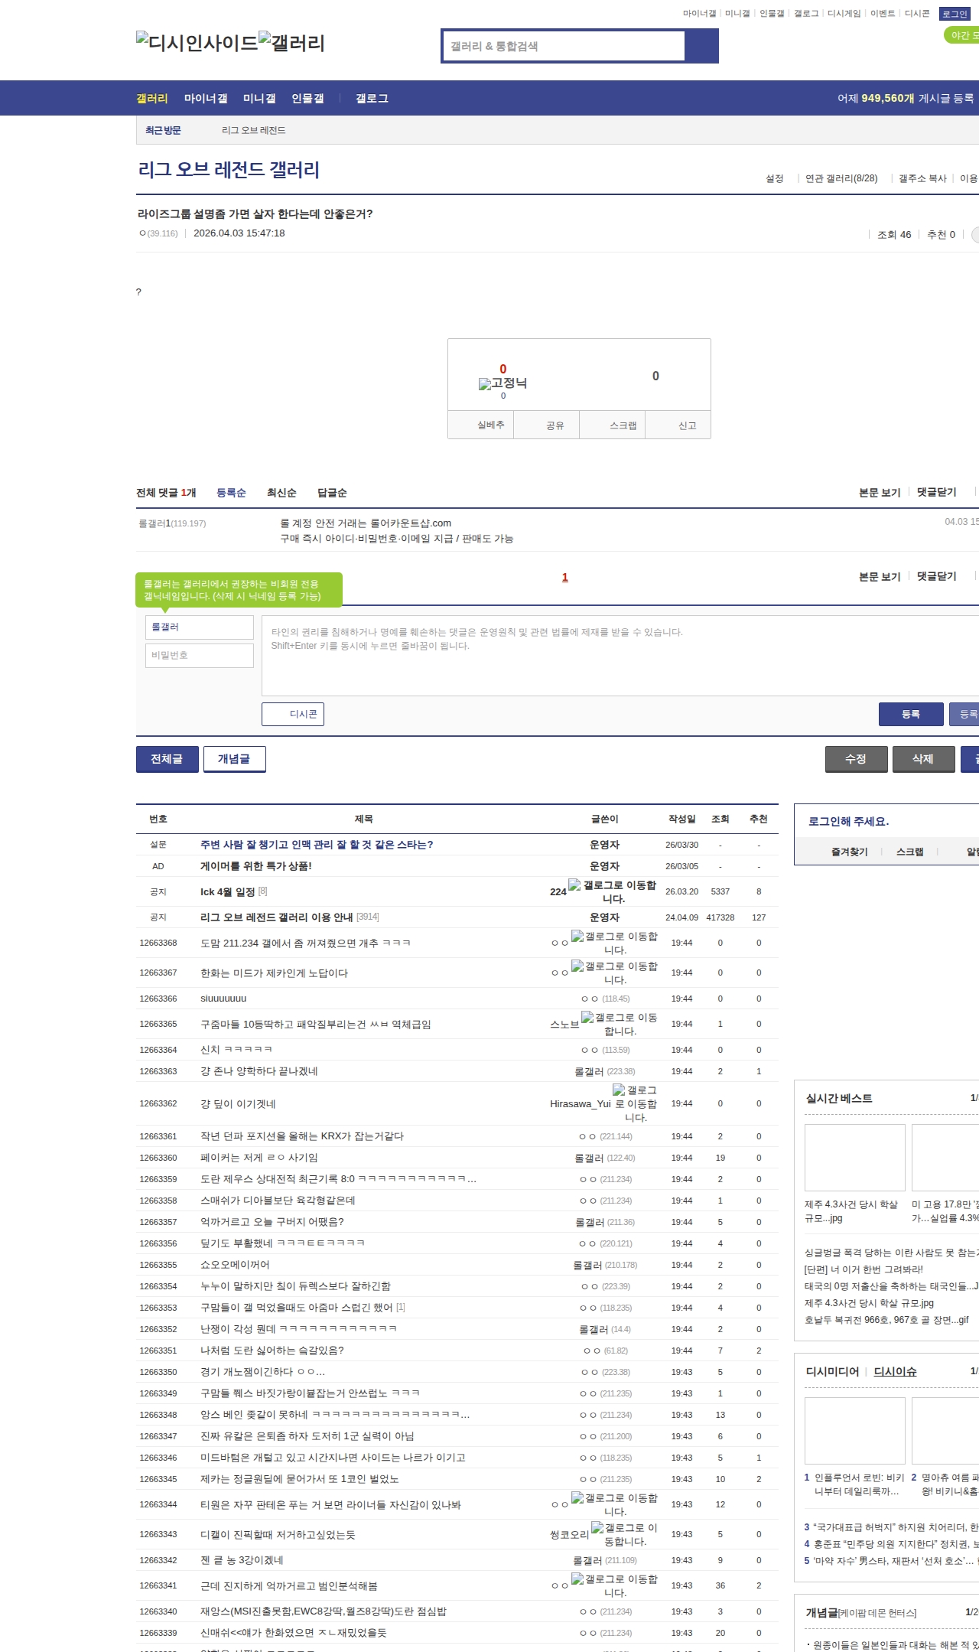The image size is (979, 1652).
Task: Expand the 연관 갤러리(8/28) list
Action: click(x=841, y=178)
